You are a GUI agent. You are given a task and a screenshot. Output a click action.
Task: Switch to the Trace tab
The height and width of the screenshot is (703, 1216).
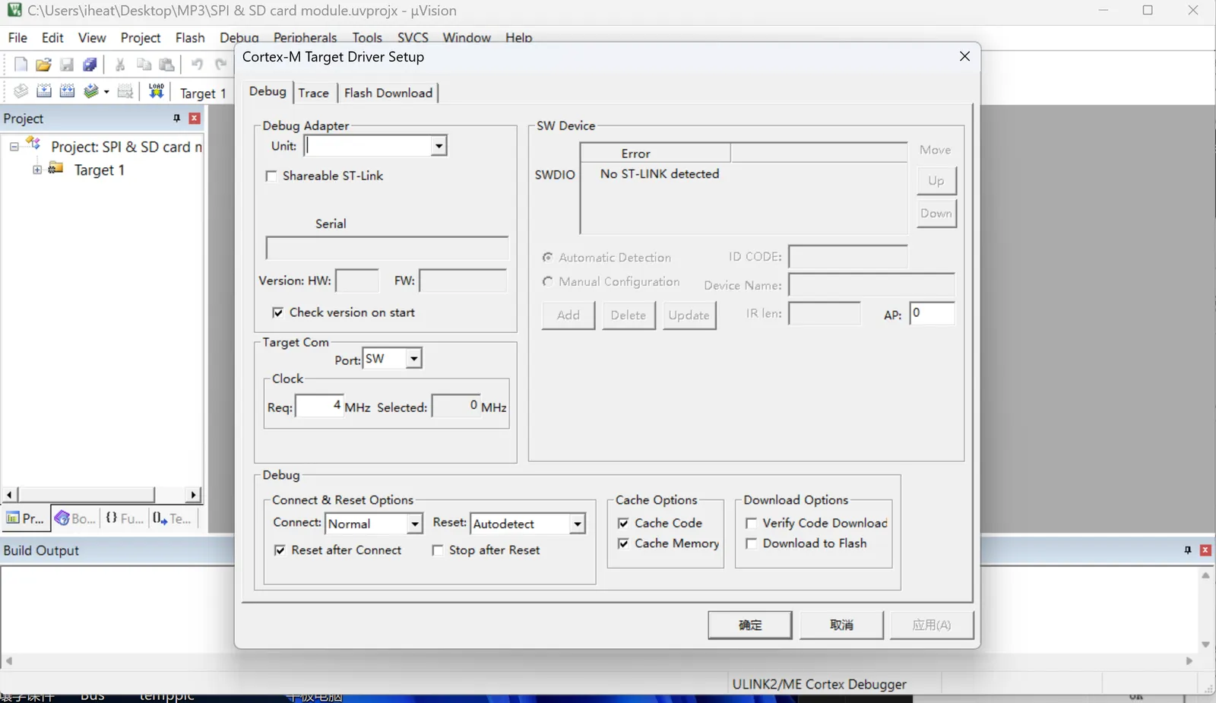(x=313, y=93)
